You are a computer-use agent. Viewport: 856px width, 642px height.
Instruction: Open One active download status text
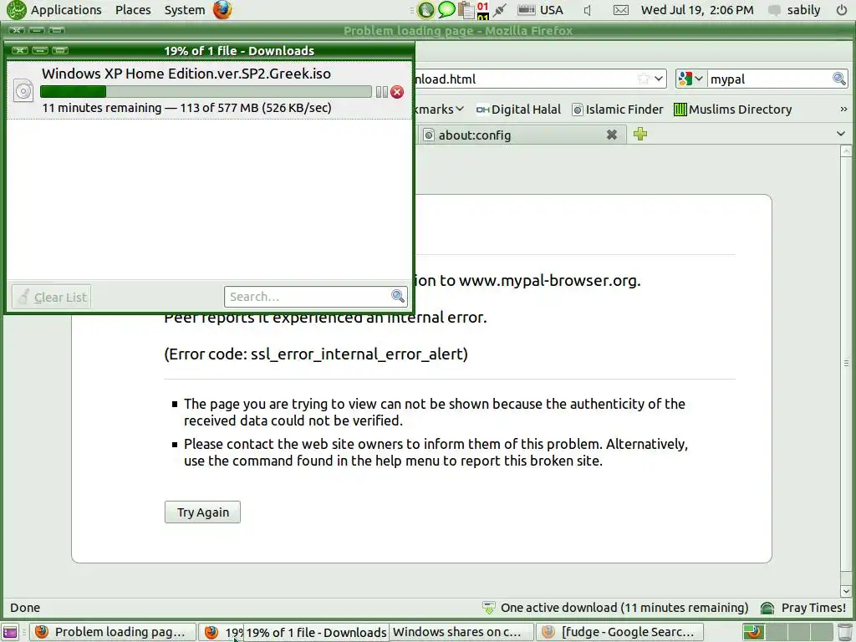624,608
